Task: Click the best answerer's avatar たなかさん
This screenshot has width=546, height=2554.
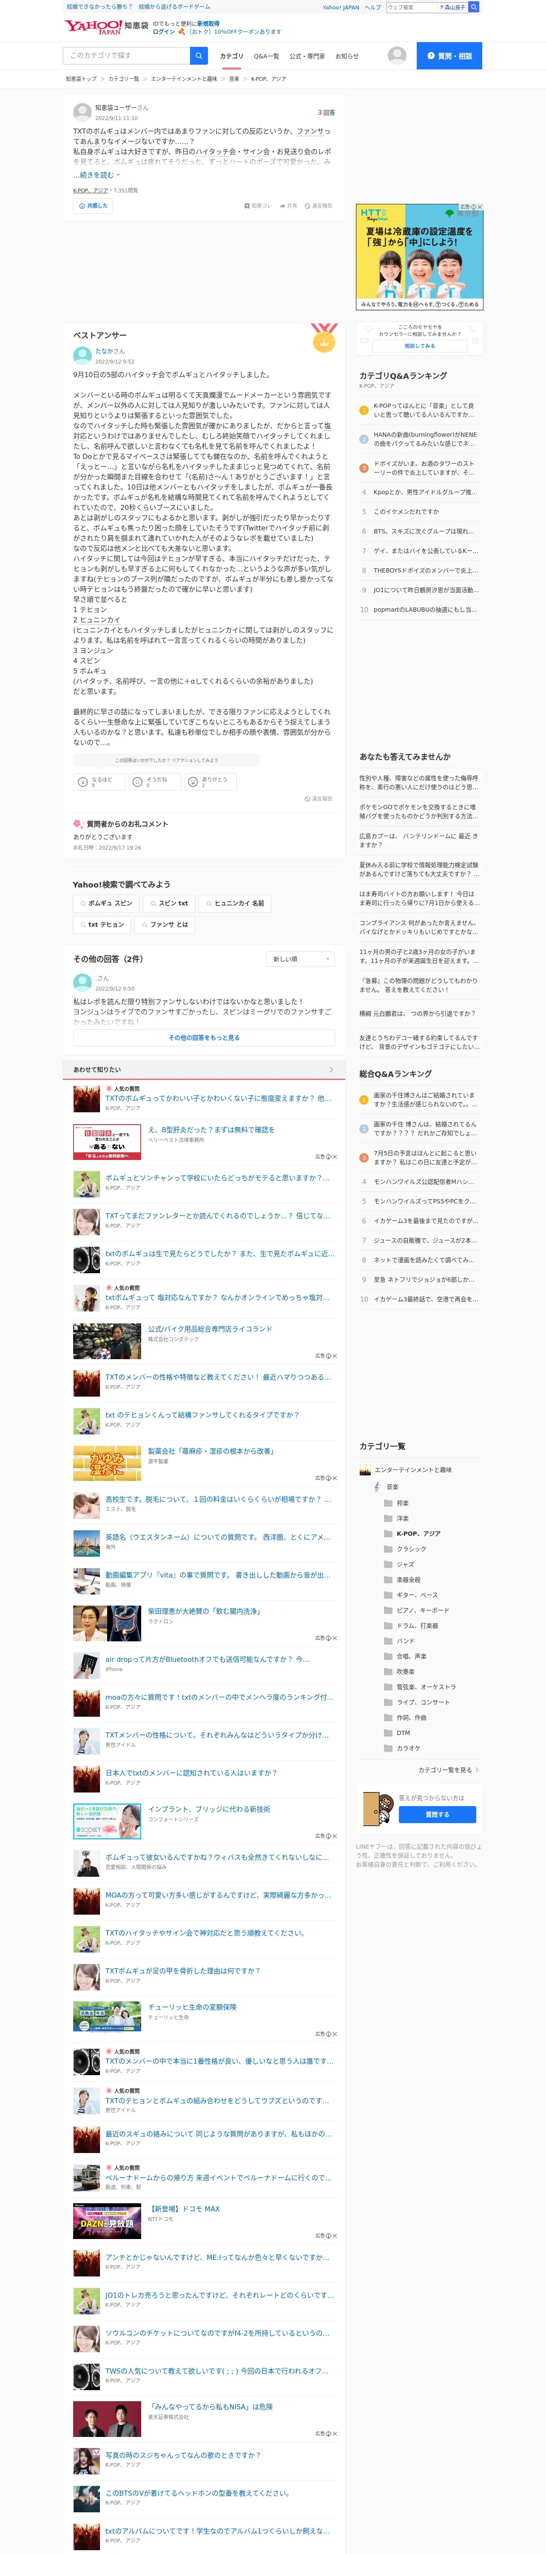Action: coord(82,356)
